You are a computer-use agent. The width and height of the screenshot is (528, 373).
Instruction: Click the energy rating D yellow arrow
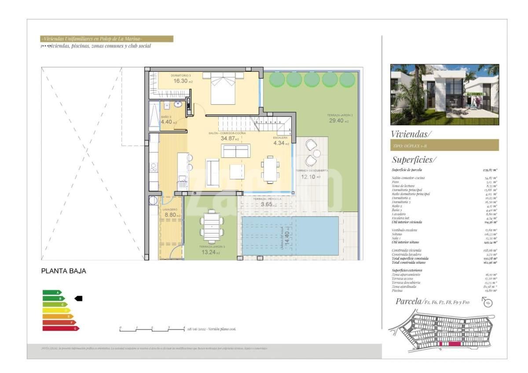point(56,310)
